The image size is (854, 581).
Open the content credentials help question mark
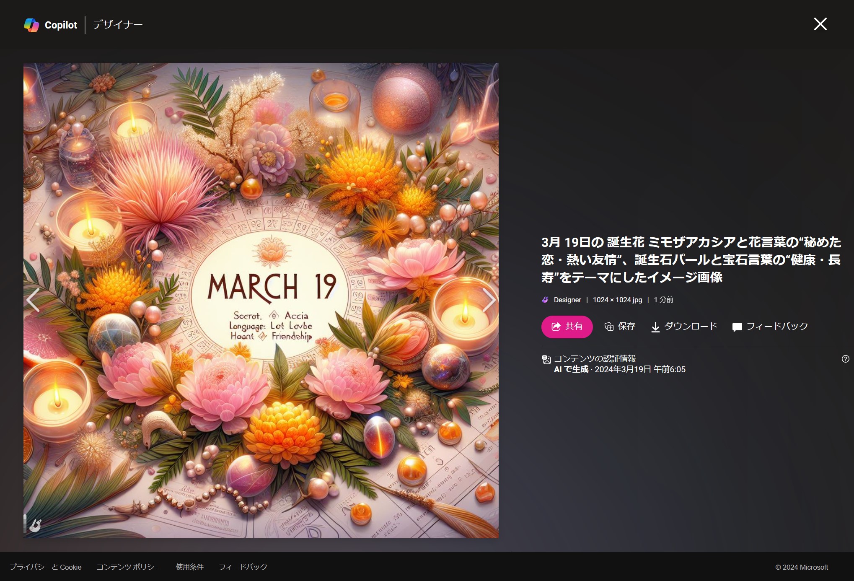(845, 359)
